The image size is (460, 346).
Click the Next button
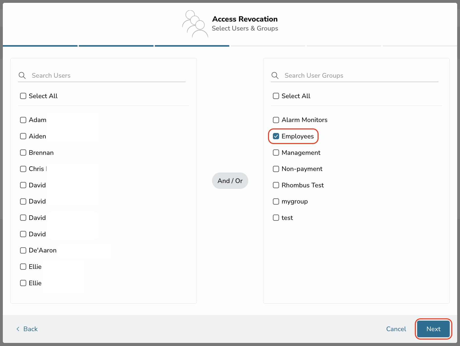(x=433, y=329)
